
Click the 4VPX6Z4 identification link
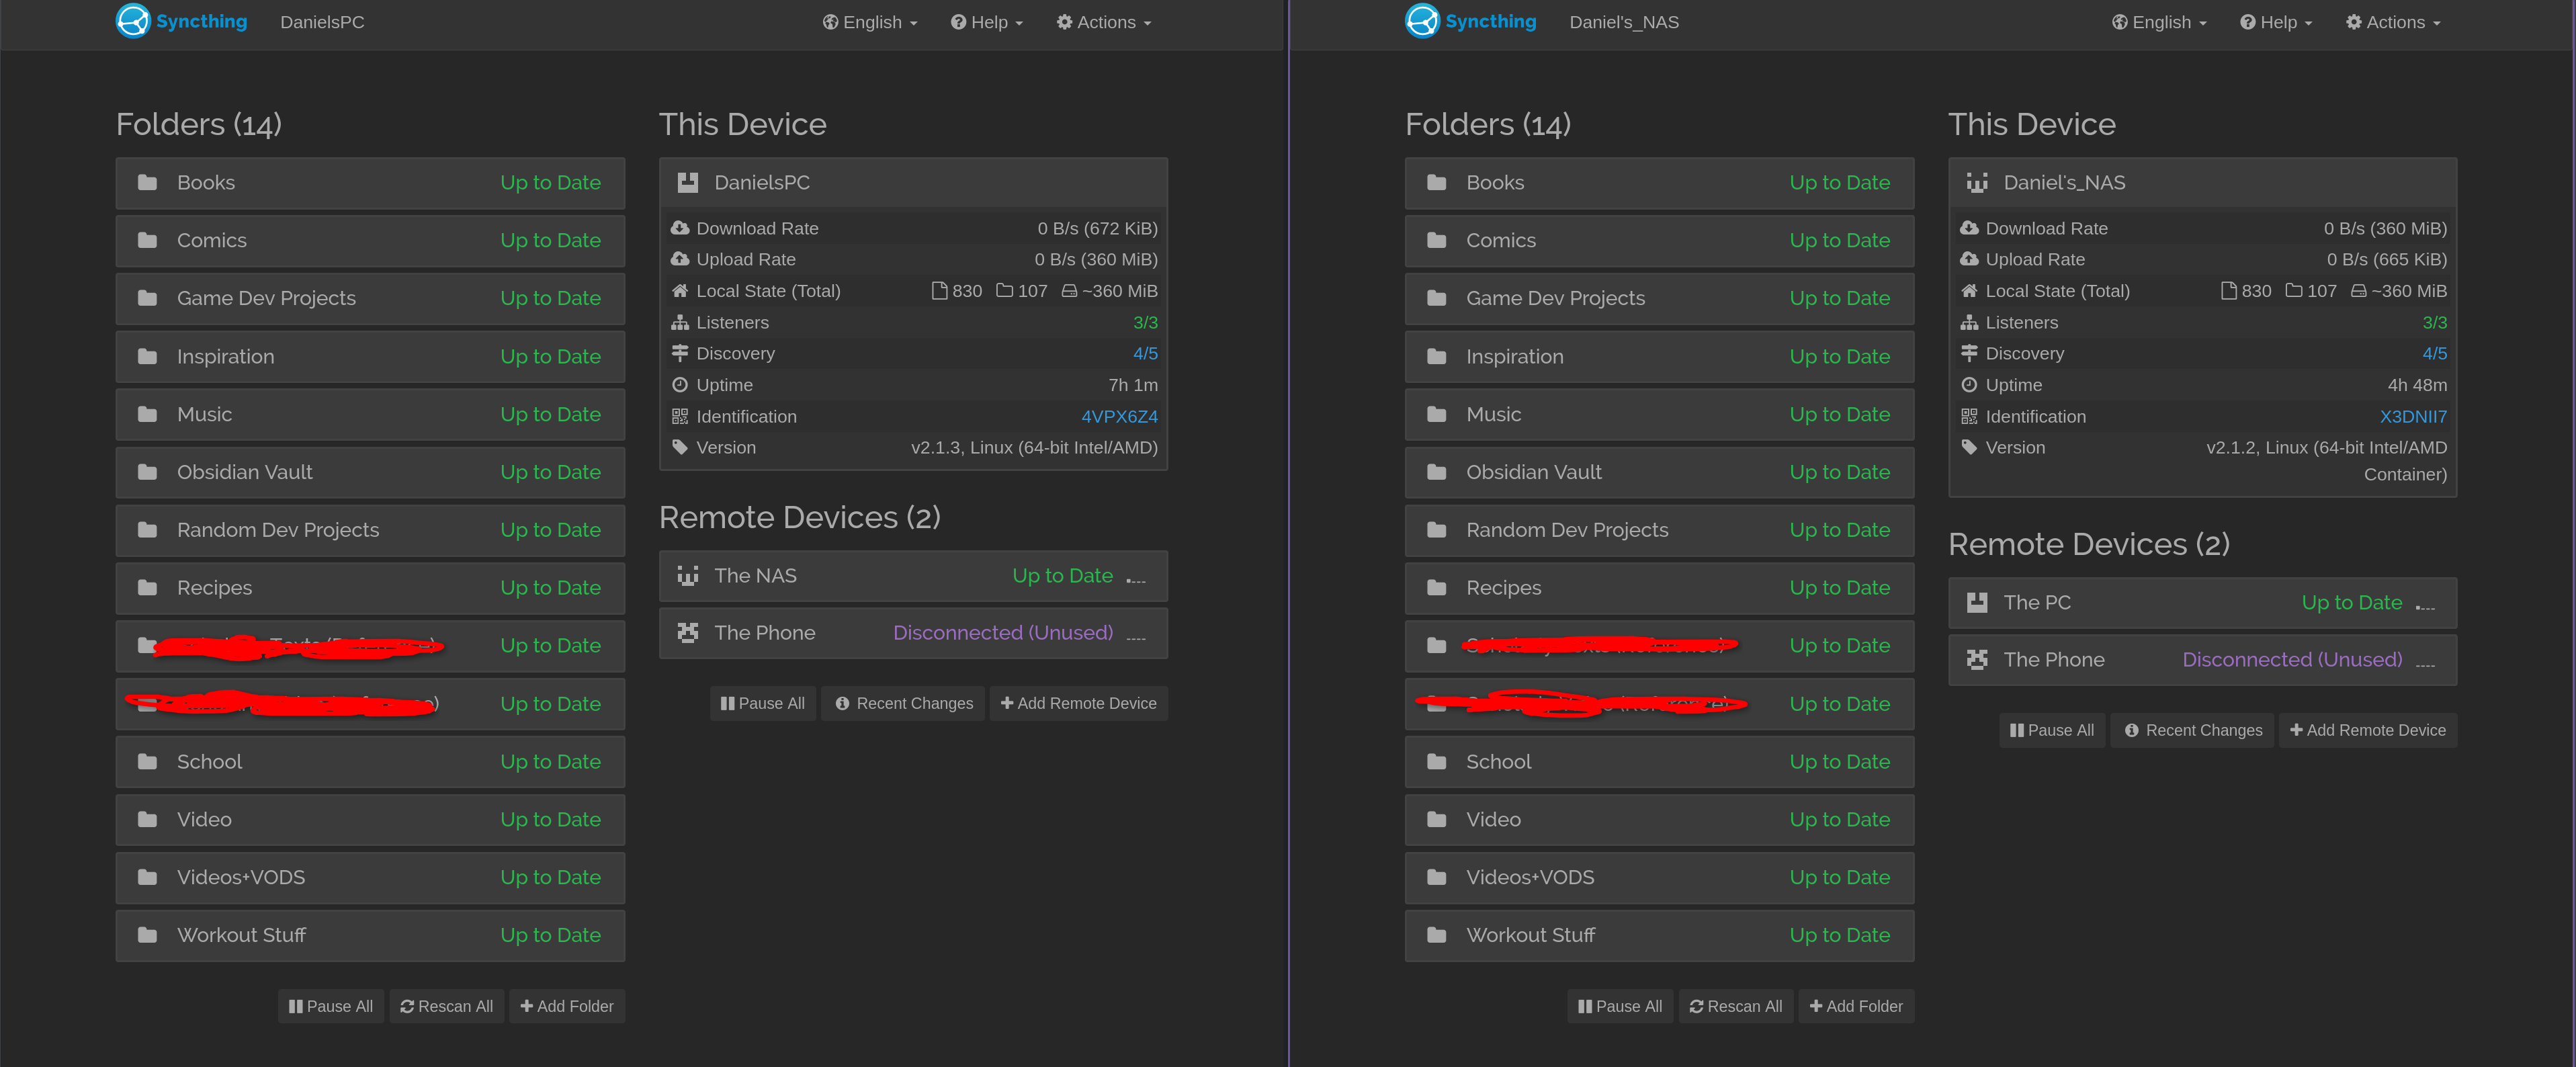1119,417
